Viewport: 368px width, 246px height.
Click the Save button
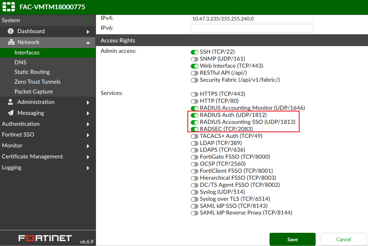pyautogui.click(x=293, y=239)
